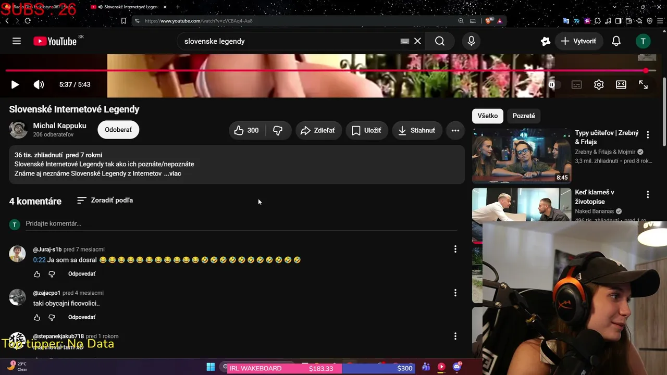Dislike the comment from @Juraj-s1b
Image resolution: width=667 pixels, height=375 pixels.
[x=52, y=274]
